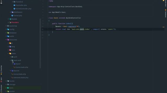Click the BackEndController class name
Screen dimensions: 167x93
[73, 18]
